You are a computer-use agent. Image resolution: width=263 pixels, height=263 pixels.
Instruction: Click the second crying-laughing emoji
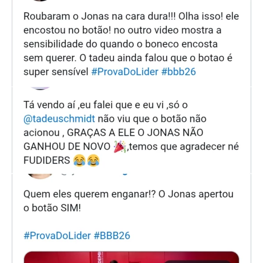point(93,160)
